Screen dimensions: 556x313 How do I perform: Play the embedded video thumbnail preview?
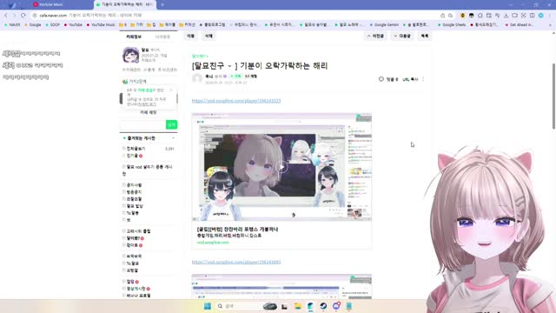coord(281,167)
